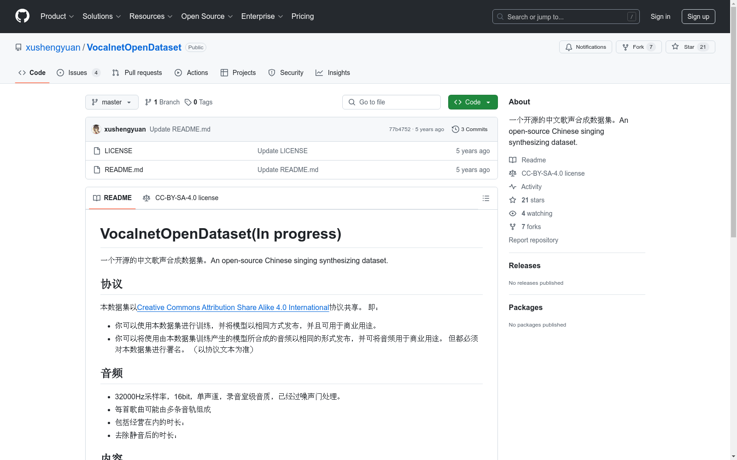Open the Issues tab

(x=78, y=73)
